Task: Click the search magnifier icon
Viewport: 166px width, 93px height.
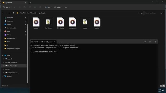Action: [162, 13]
